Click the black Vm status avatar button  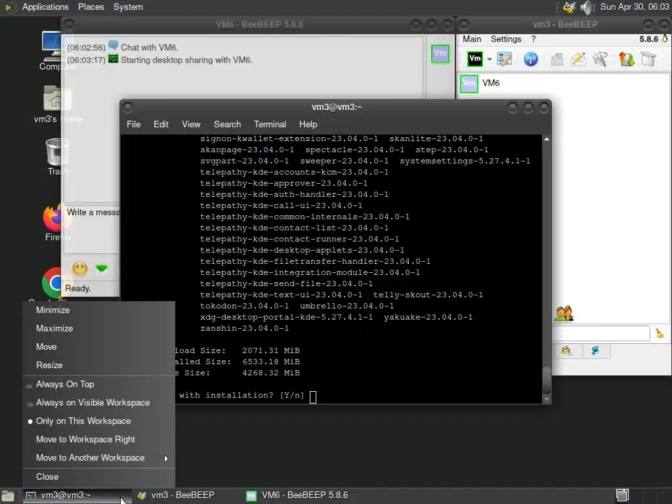475,58
